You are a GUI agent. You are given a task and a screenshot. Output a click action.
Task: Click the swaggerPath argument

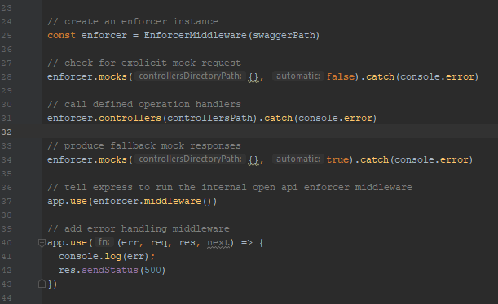(284, 35)
